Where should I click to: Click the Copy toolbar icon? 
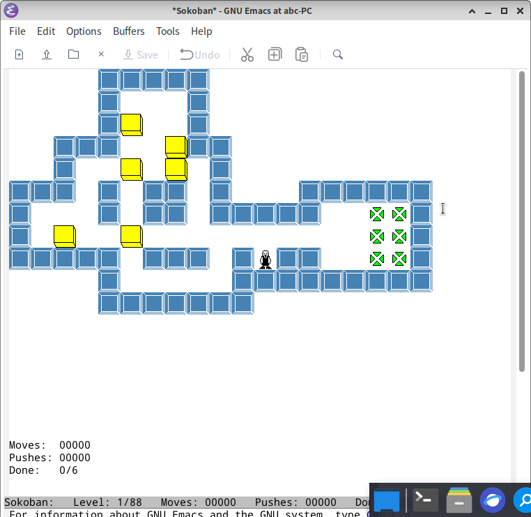[275, 54]
